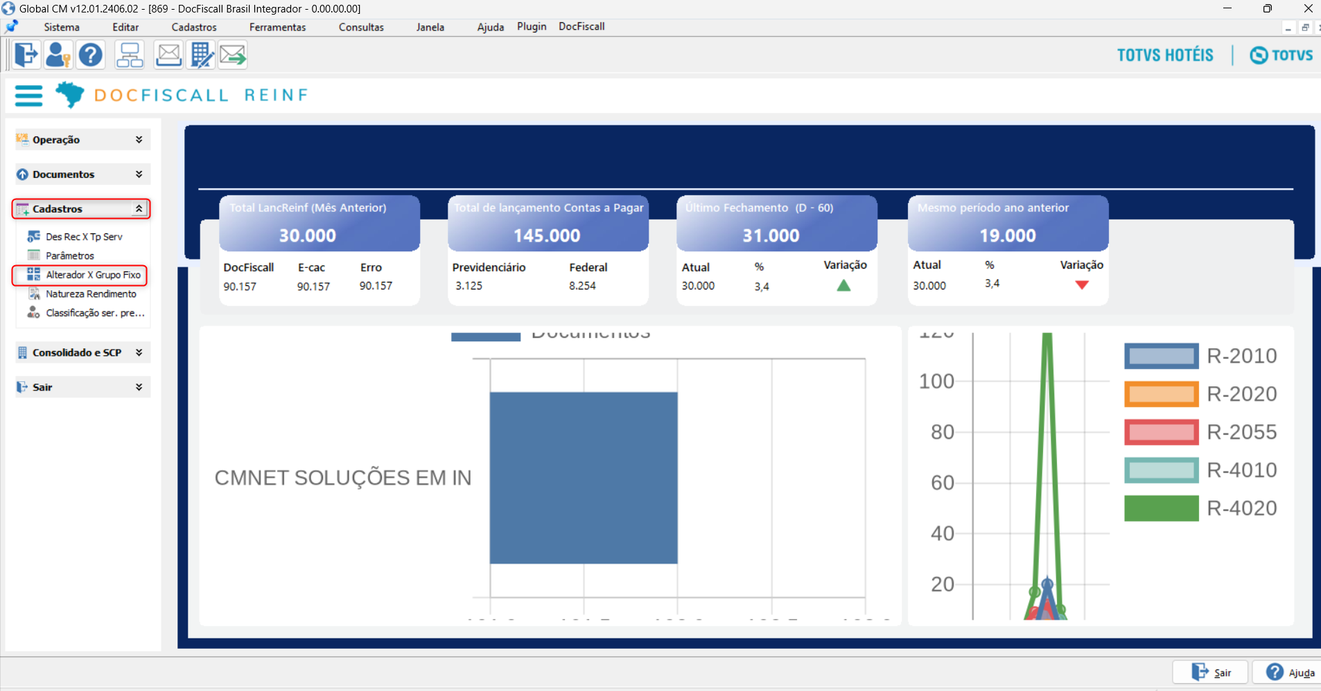Viewport: 1321px width, 691px height.
Task: Open the hierarchy diagram toolbar icon
Action: tap(130, 55)
